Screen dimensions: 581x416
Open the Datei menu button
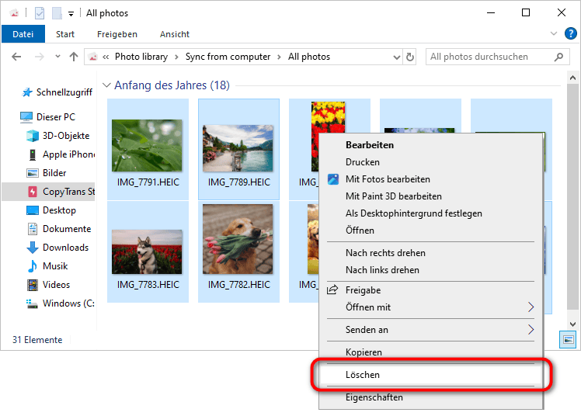point(23,34)
